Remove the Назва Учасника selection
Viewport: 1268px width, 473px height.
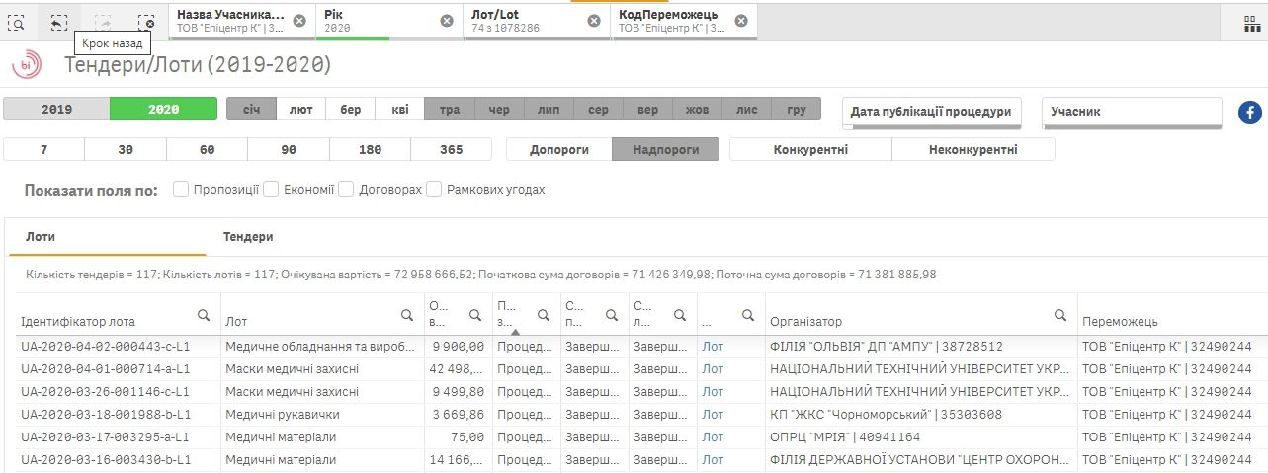point(299,21)
